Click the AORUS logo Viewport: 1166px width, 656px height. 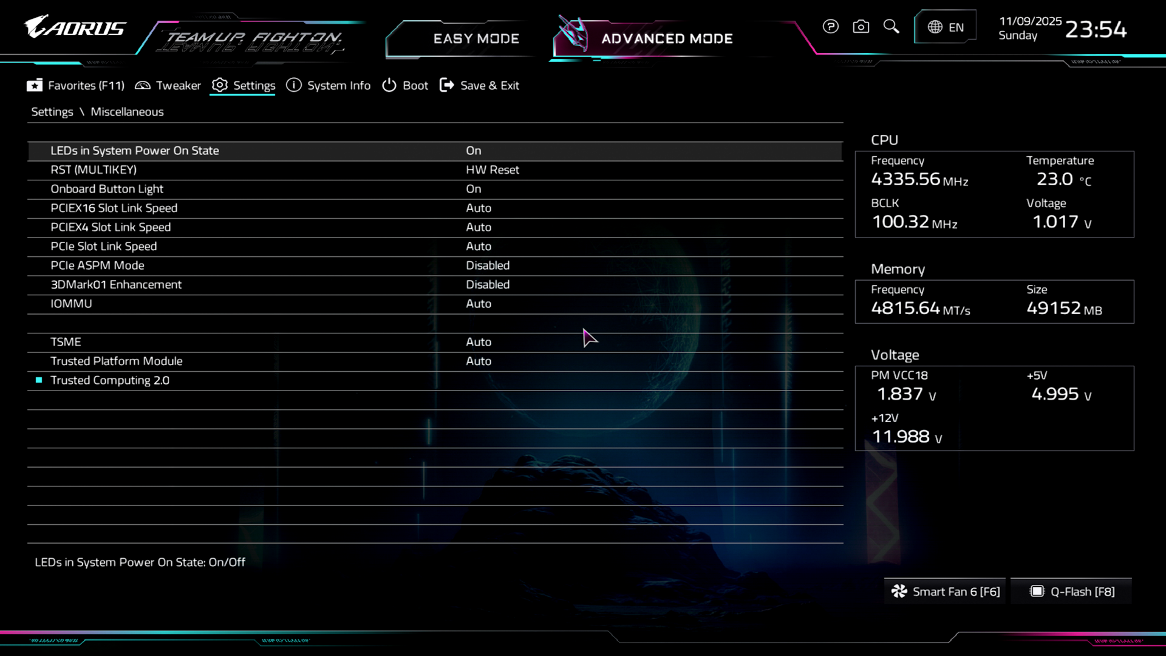point(75,28)
